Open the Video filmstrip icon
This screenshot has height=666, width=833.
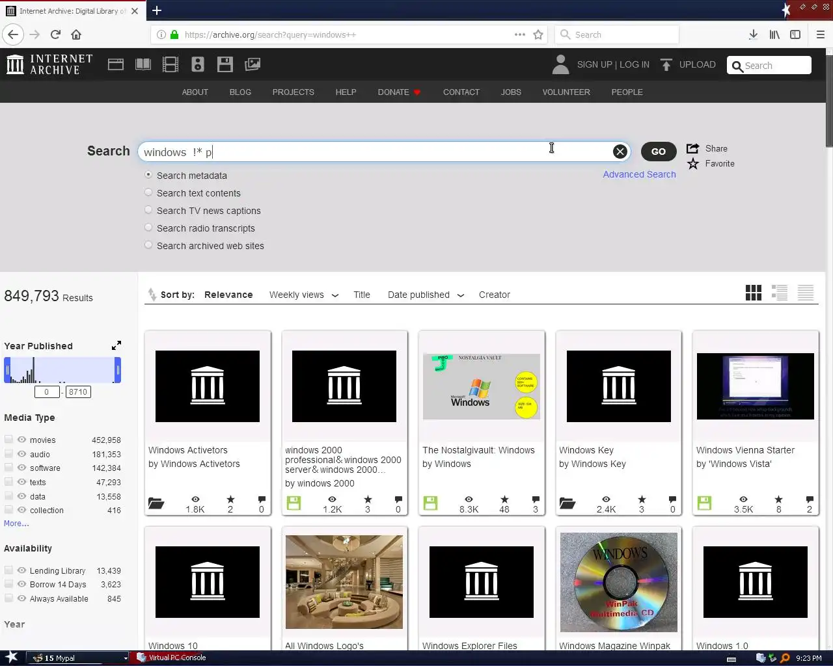[x=171, y=64]
